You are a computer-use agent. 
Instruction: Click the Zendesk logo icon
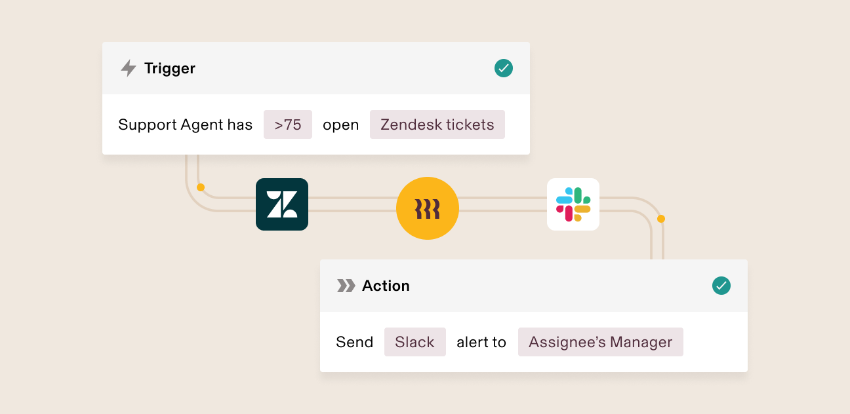point(282,204)
